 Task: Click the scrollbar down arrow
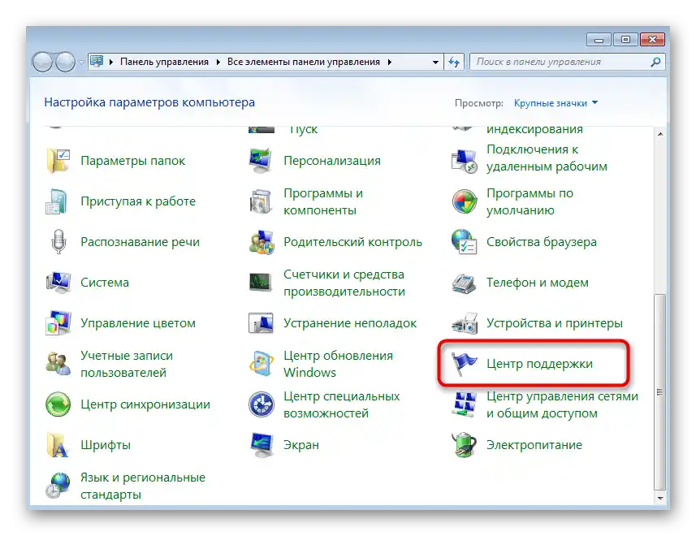(x=660, y=498)
